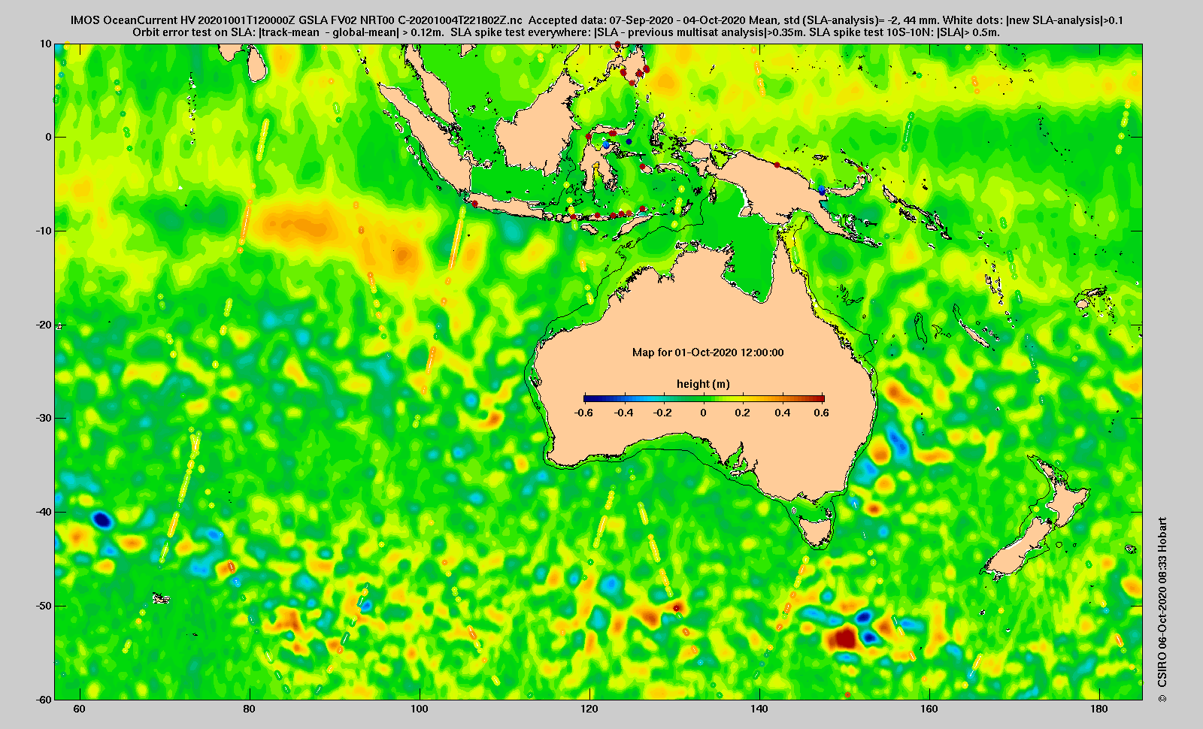Click the latitude axis label 0
The height and width of the screenshot is (729, 1203).
click(x=48, y=138)
